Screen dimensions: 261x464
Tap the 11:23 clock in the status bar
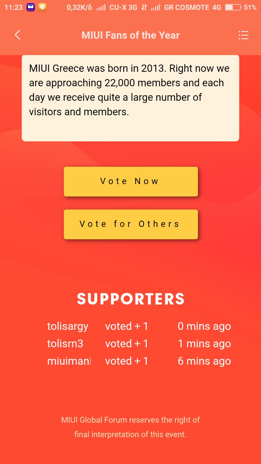click(x=13, y=7)
